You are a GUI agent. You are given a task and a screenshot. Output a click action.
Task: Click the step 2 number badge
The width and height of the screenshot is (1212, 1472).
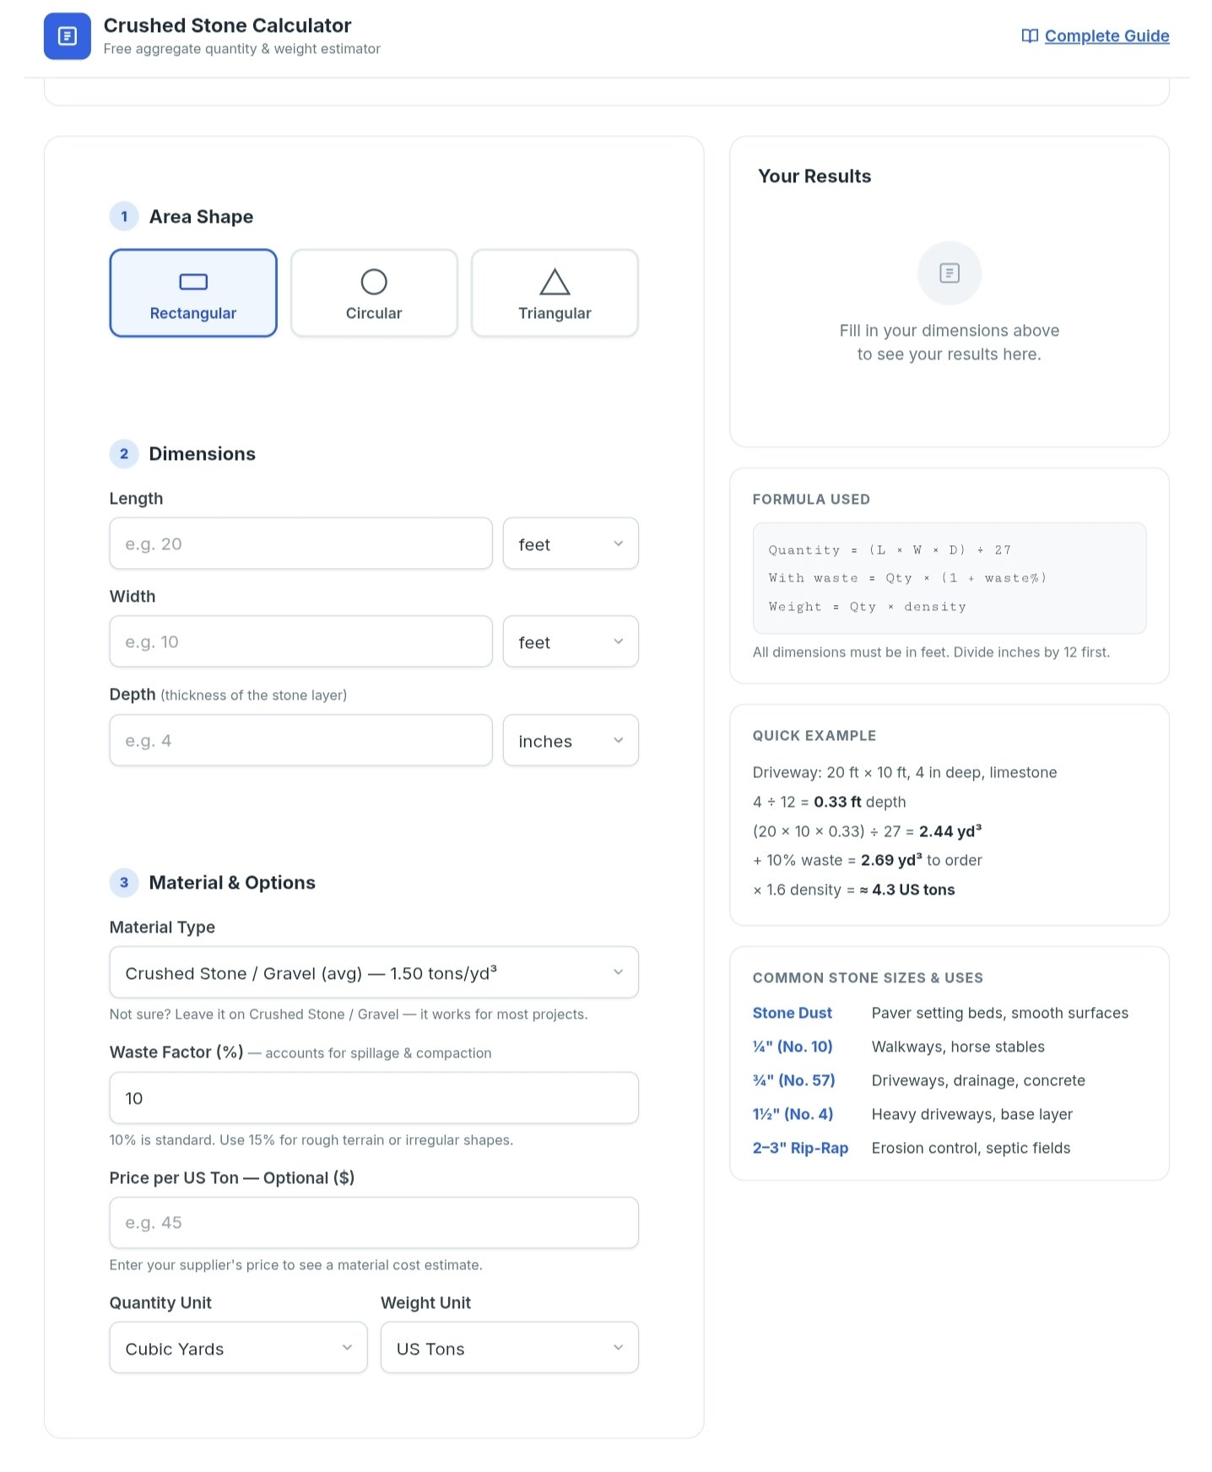tap(124, 453)
